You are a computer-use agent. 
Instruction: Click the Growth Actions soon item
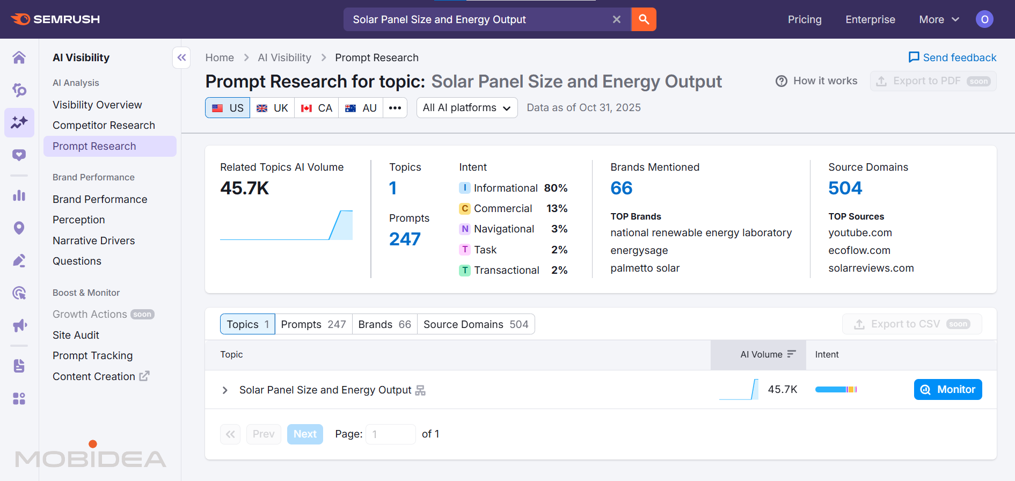[x=104, y=314]
